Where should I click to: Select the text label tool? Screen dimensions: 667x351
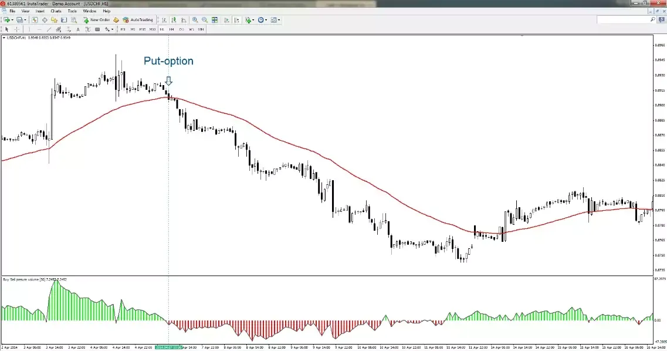87,29
